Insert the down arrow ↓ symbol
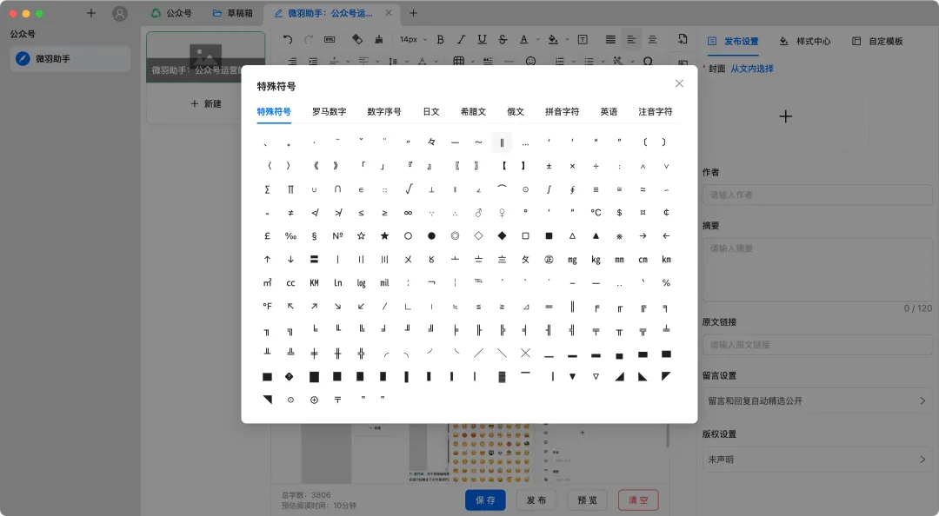The image size is (939, 516). (x=290, y=259)
